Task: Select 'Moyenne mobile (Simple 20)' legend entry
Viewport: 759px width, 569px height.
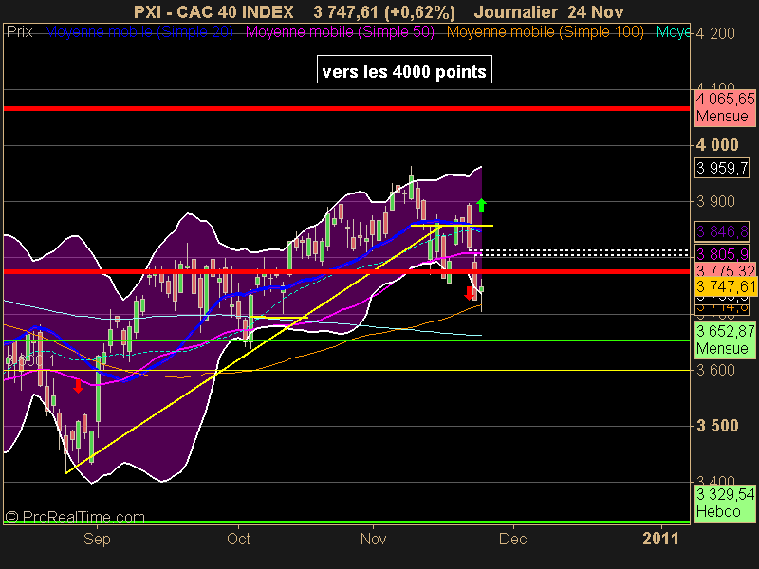Action: 139,32
